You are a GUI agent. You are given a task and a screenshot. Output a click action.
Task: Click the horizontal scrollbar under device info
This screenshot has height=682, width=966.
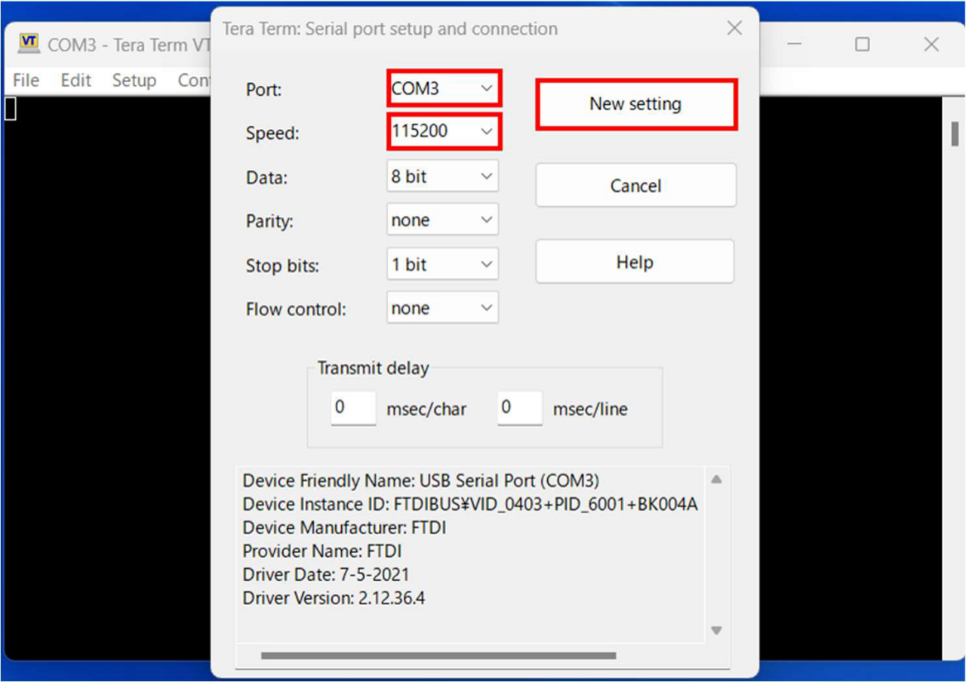click(438, 656)
